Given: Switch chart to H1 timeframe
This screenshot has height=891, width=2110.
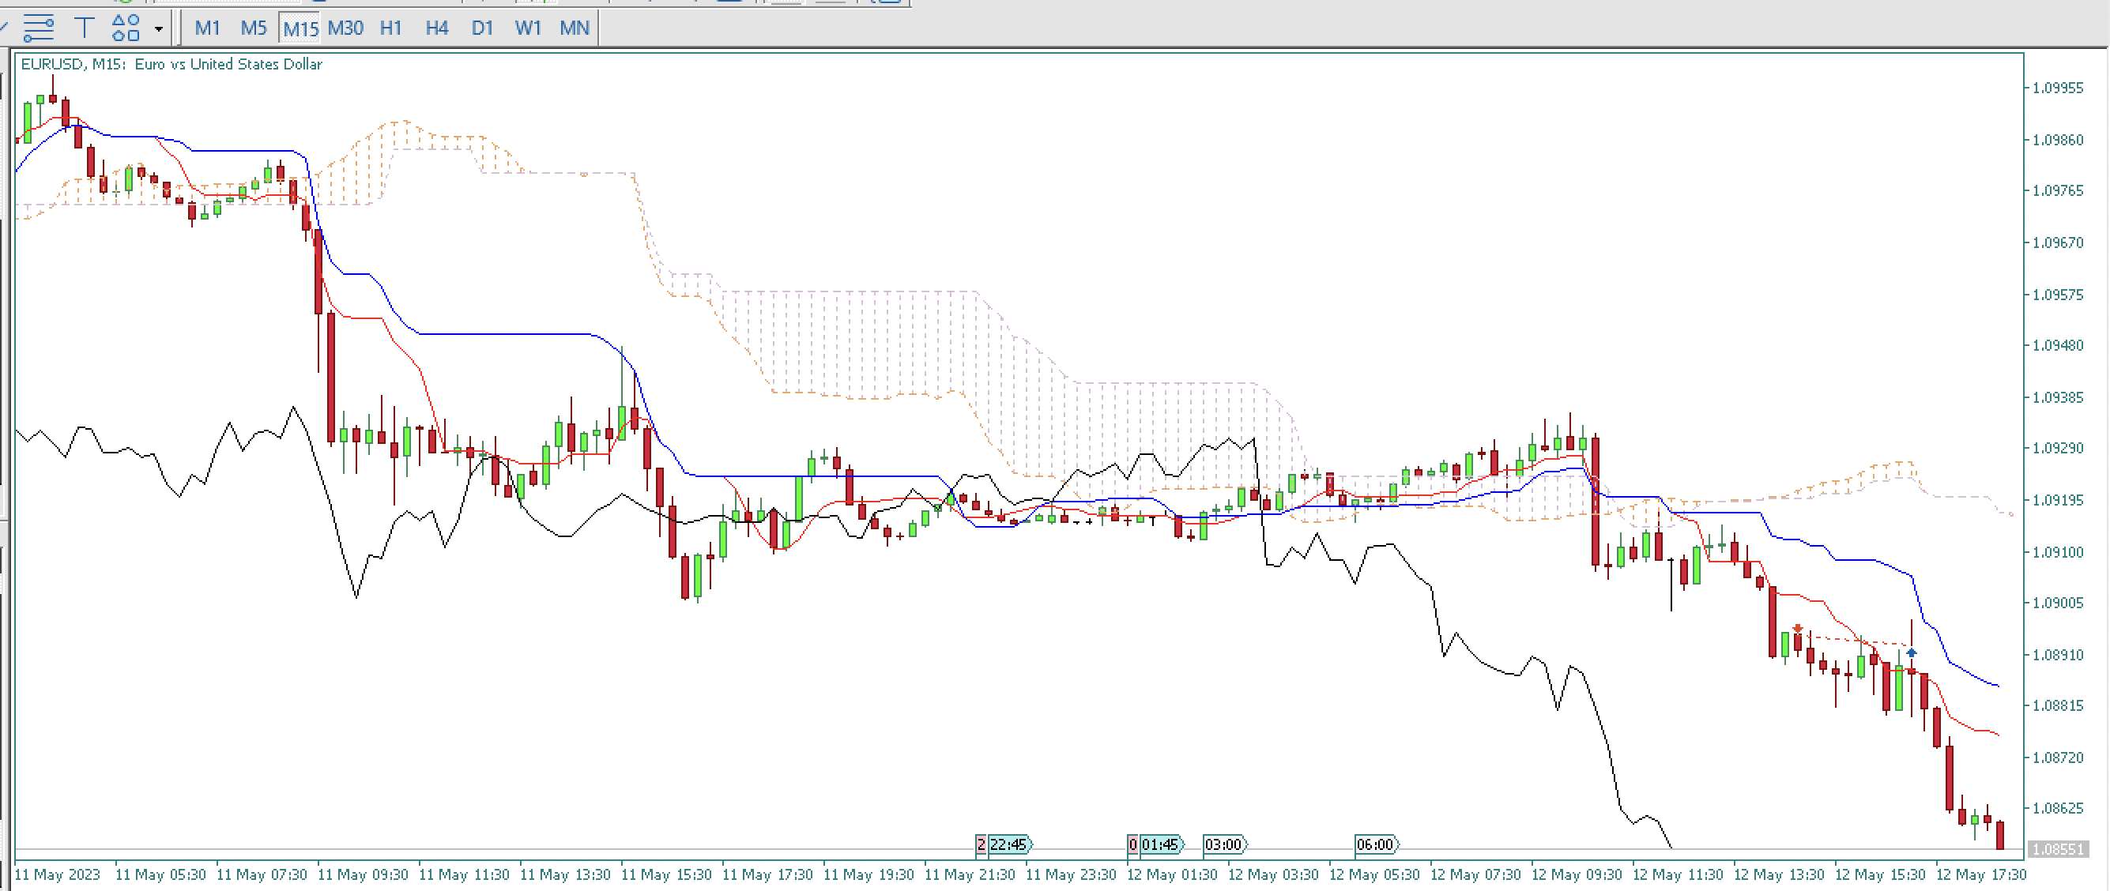Looking at the screenshot, I should point(390,28).
